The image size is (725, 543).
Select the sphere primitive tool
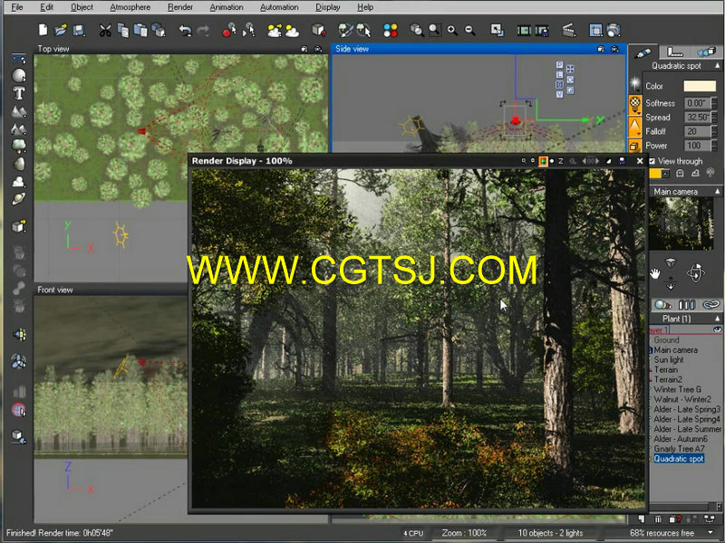pos(19,75)
